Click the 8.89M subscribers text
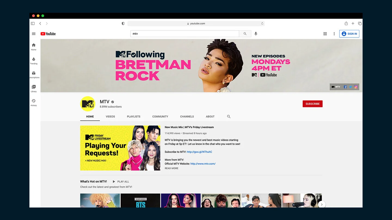Viewport: 392px width, 220px height. pyautogui.click(x=111, y=107)
